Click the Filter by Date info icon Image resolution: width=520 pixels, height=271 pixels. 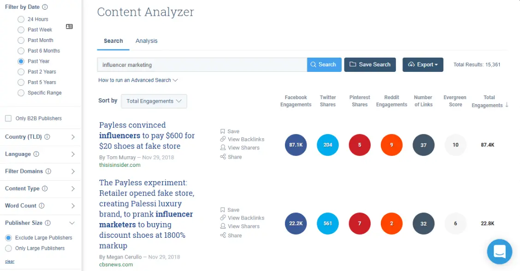pos(45,7)
